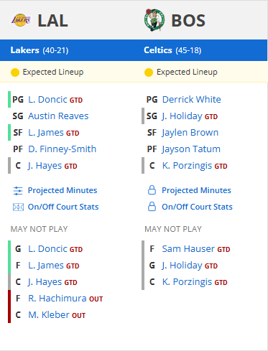View Jayson Tatum's player profile
Screen dimensions: 268x351
[x=191, y=149]
